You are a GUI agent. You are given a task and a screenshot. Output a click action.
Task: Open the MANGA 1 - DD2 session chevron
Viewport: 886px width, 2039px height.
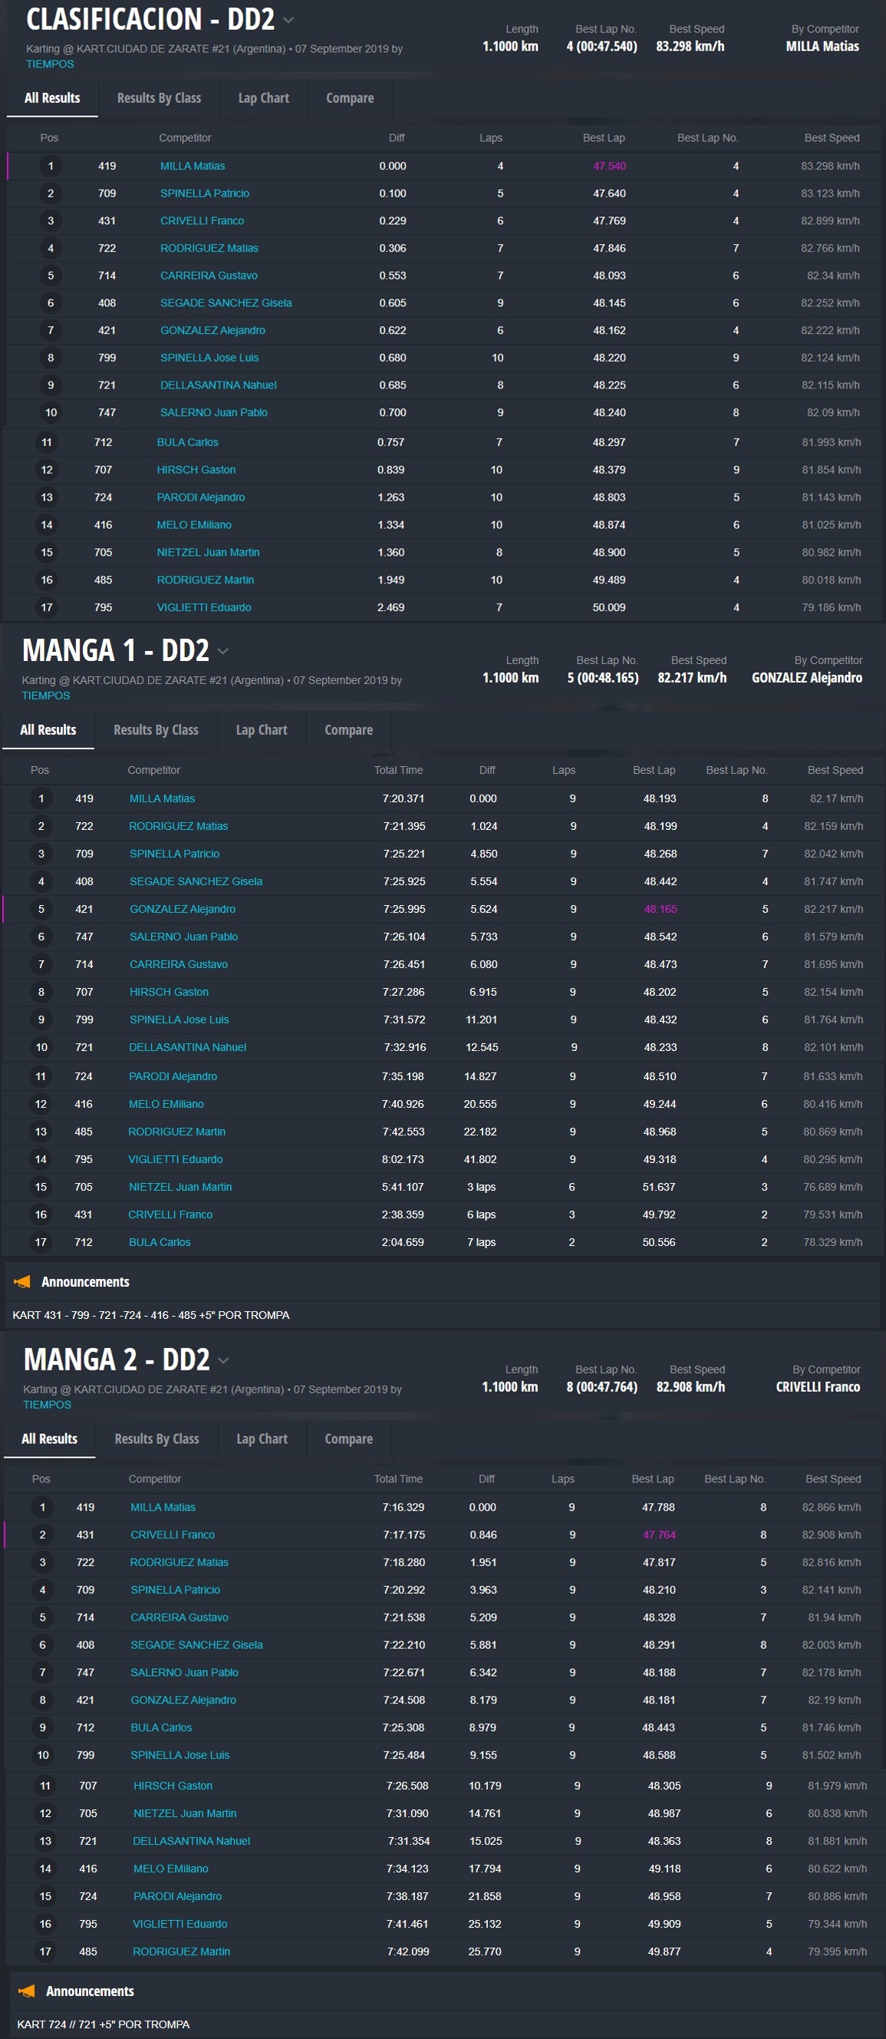coord(223,651)
